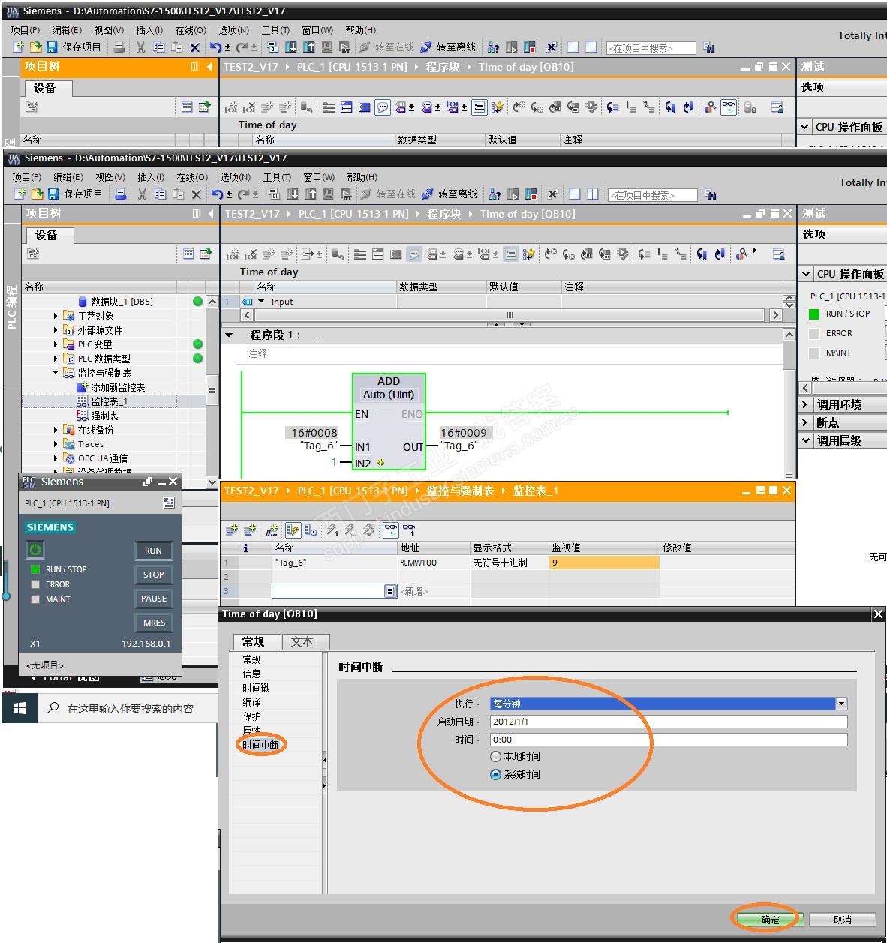Viewport: 887px width, 943px height.
Task: Click PAUSE button in PLCSIM panel
Action: click(154, 599)
